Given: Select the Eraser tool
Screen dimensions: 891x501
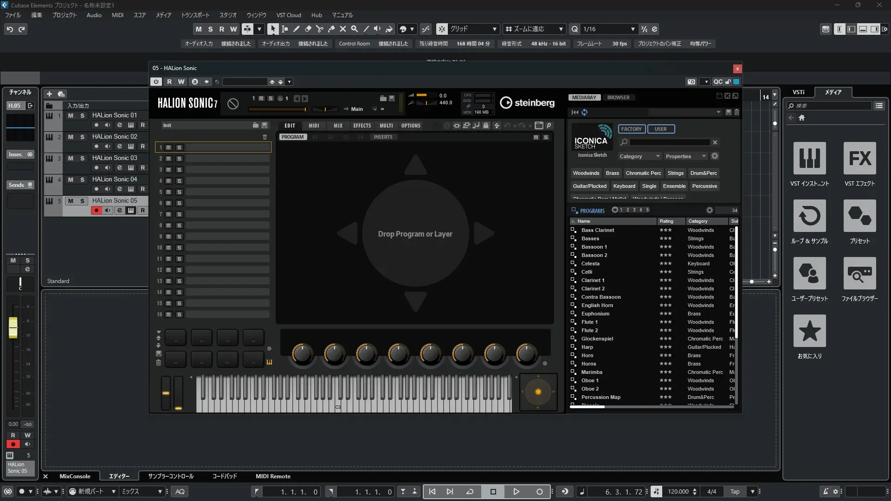Looking at the screenshot, I should 308,29.
